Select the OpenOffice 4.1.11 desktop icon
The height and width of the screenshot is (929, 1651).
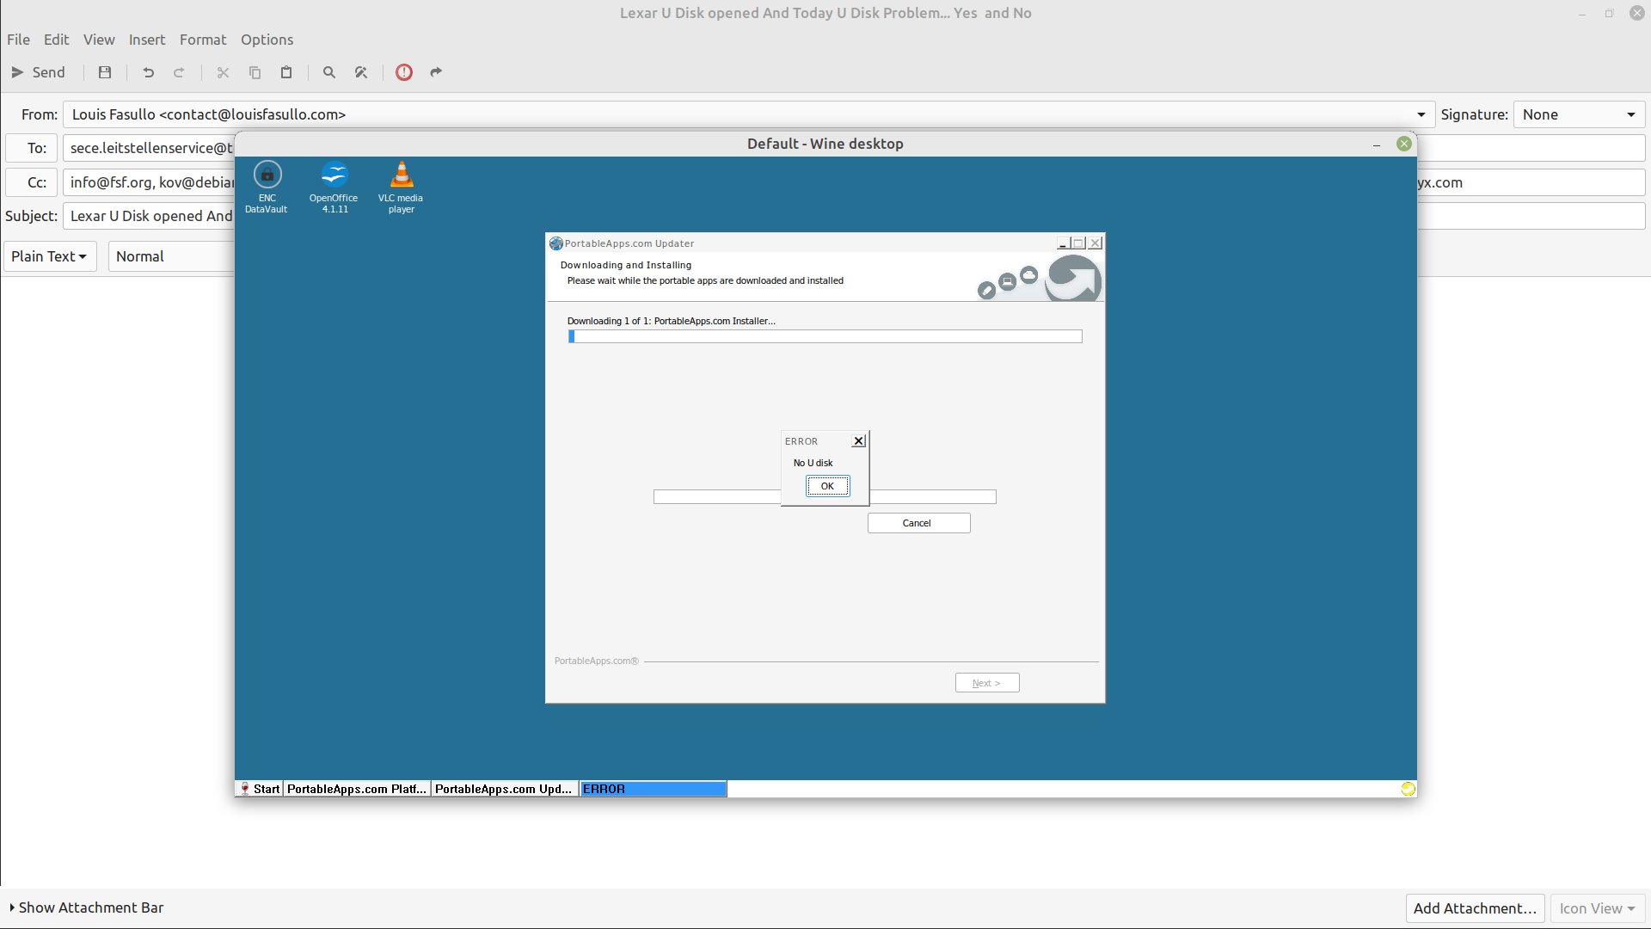[334, 187]
